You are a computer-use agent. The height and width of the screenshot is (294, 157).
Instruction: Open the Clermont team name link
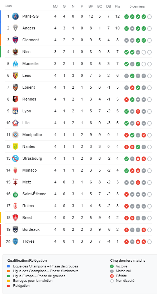coord(31,40)
